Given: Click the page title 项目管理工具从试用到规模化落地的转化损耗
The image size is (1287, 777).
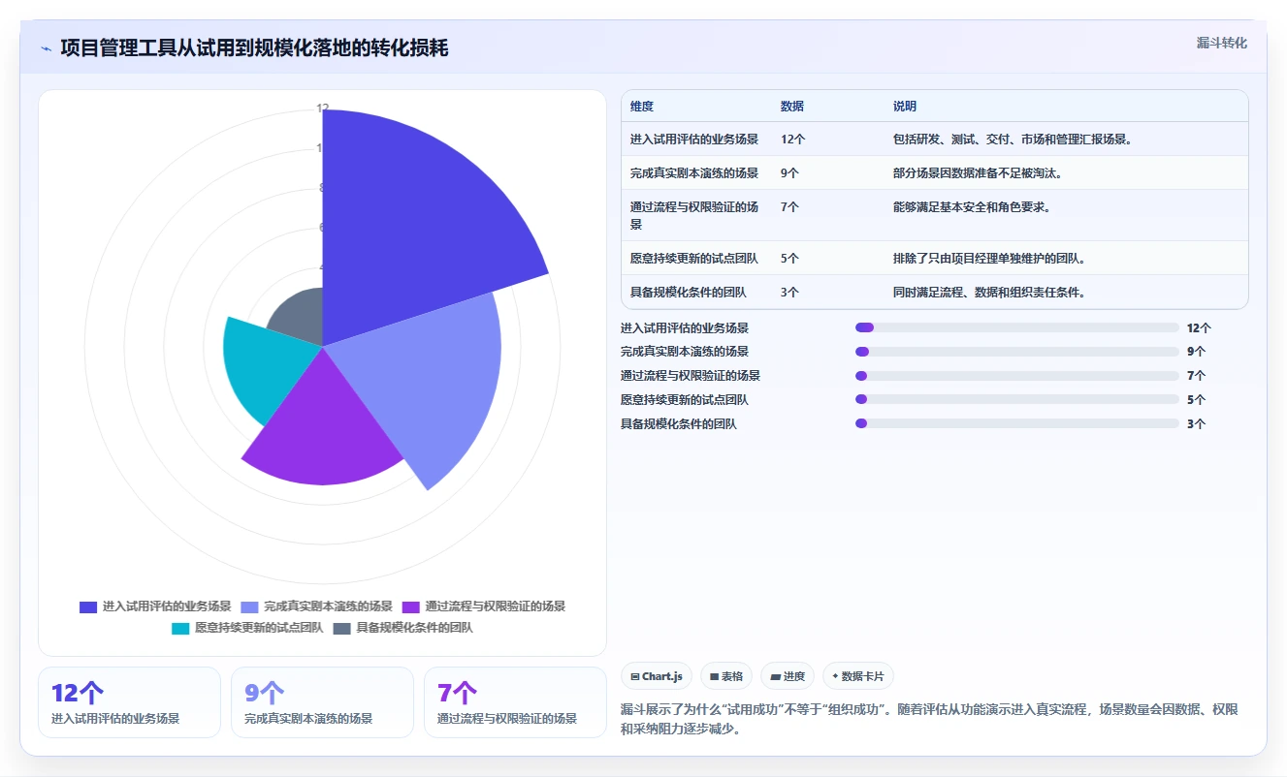Looking at the screenshot, I should click(254, 48).
